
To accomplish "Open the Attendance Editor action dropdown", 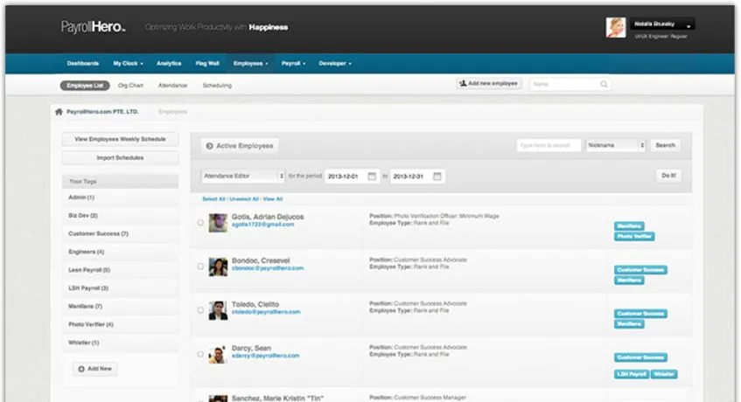I will pos(243,176).
